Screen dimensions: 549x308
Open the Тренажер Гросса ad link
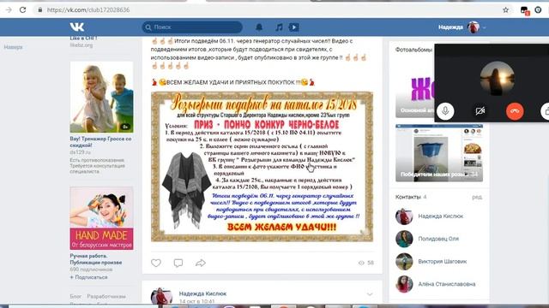point(100,142)
